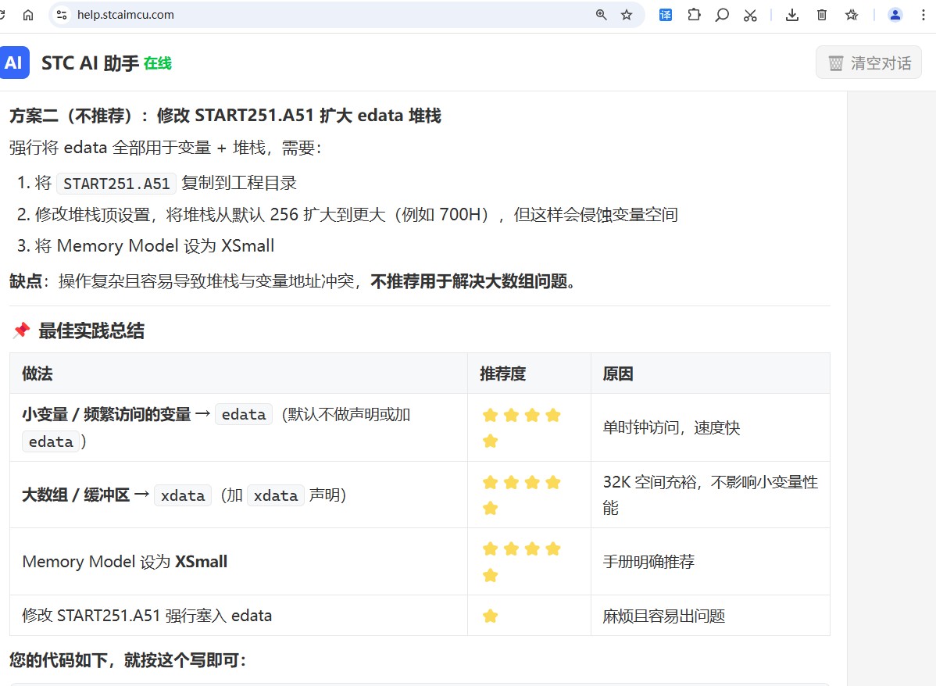Open the translate extension icon
The image size is (936, 686).
(x=666, y=15)
